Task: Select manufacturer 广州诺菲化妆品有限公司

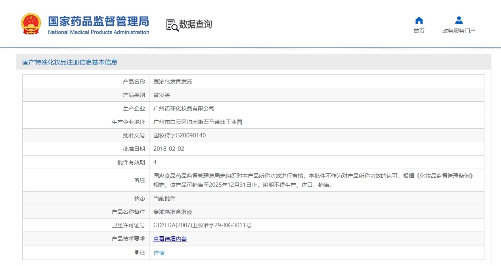Action: 184,108
